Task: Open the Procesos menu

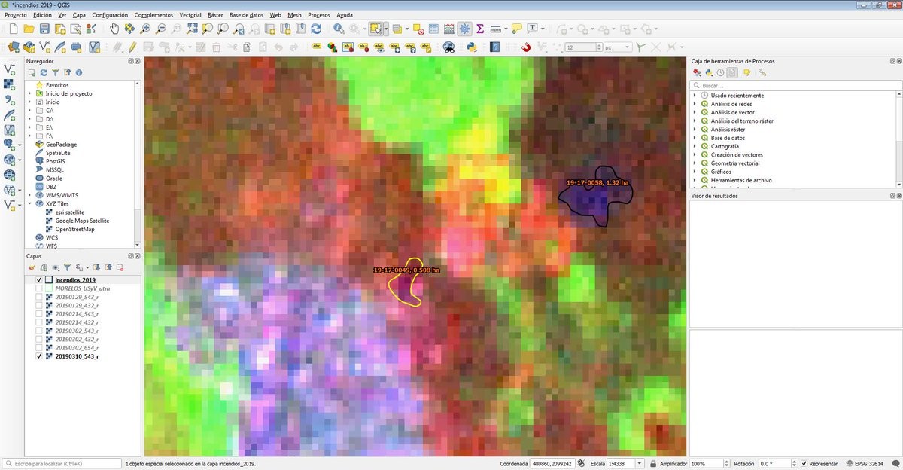Action: (319, 14)
